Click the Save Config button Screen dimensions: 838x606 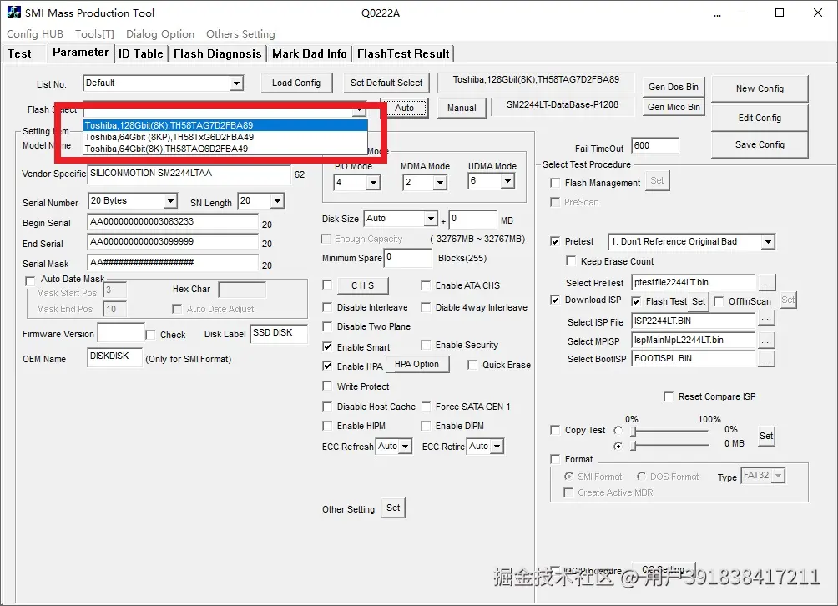coord(760,144)
